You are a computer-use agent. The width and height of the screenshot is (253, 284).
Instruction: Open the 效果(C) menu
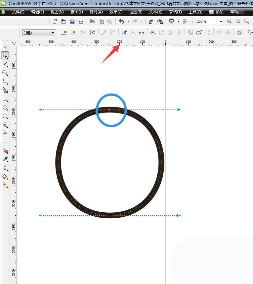click(x=116, y=12)
